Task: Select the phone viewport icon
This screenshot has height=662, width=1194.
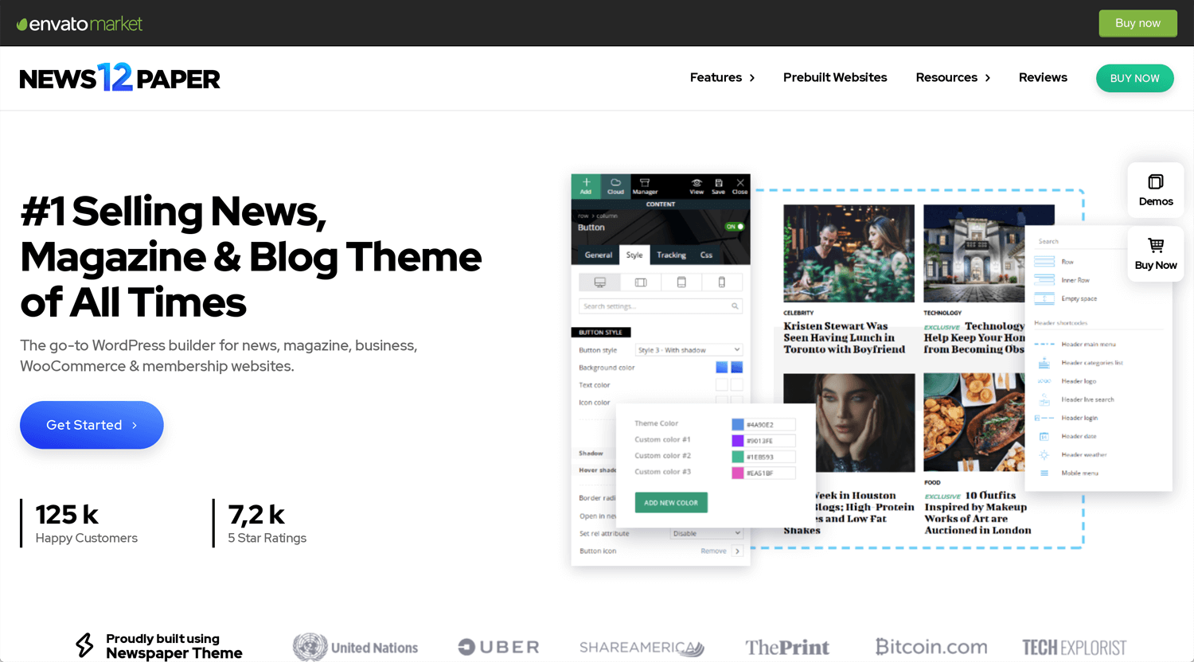Action: (722, 282)
